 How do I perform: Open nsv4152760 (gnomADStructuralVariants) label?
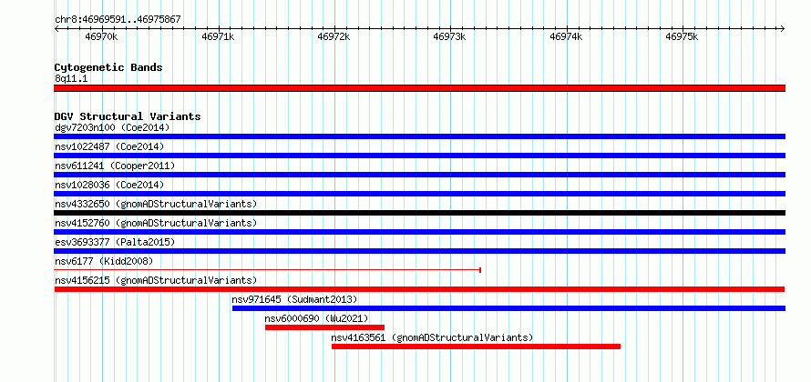156,223
